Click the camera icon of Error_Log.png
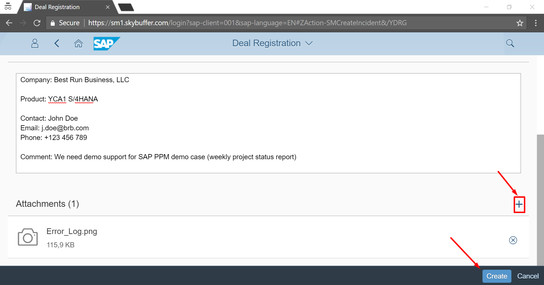The width and height of the screenshot is (544, 285). (x=28, y=237)
